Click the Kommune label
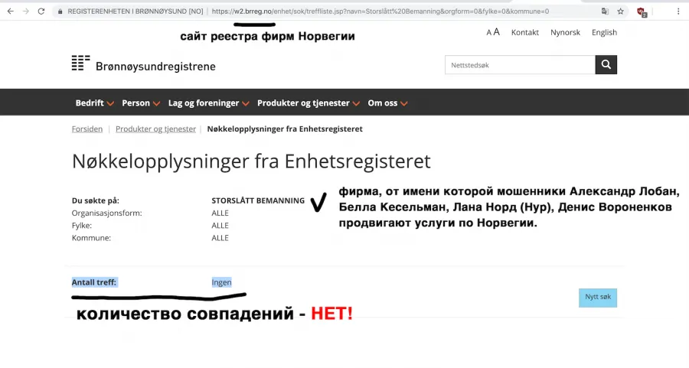689x368 pixels. (91, 238)
